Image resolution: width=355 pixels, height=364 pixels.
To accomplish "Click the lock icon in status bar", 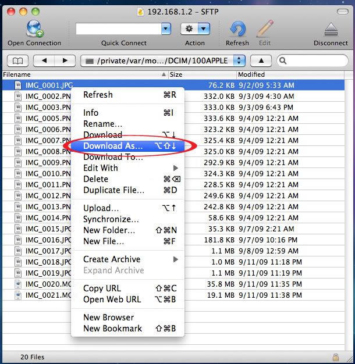I will pyautogui.click(x=335, y=357).
